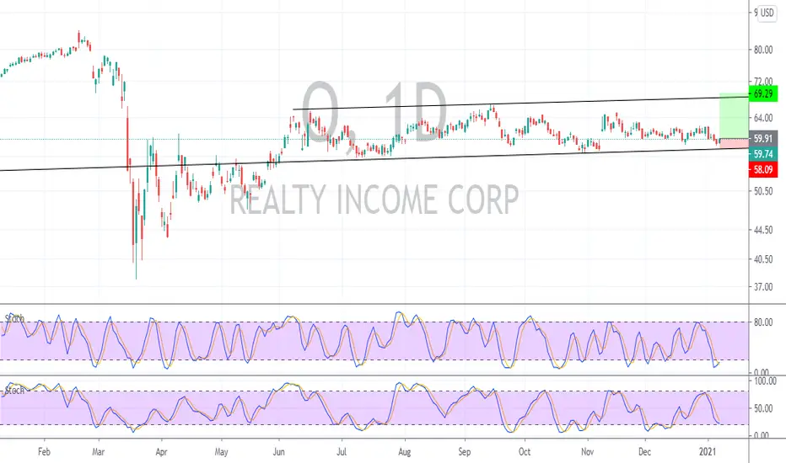Select the lower channel trend line

pyautogui.click(x=374, y=160)
